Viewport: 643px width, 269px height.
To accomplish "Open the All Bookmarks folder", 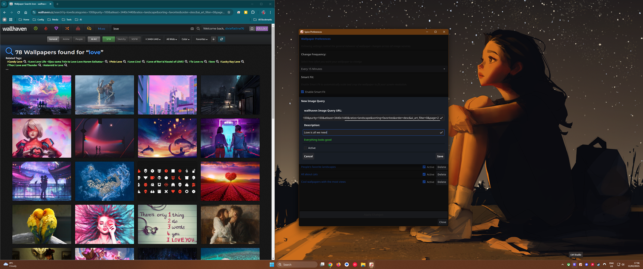I will (263, 19).
